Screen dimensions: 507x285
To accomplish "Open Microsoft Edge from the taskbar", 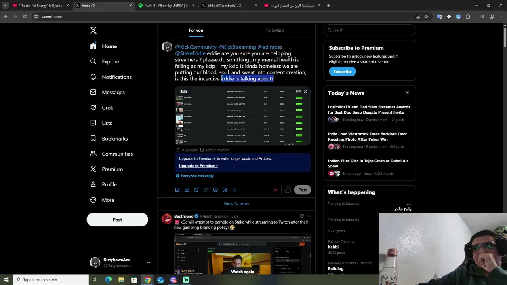I will click(x=108, y=280).
